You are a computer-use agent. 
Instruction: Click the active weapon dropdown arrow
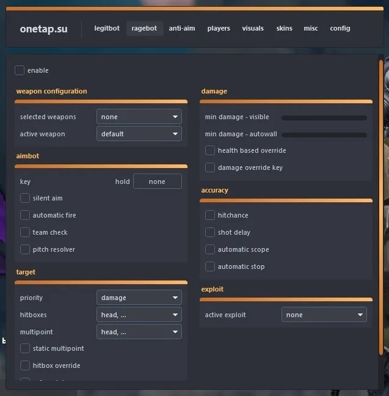[175, 134]
